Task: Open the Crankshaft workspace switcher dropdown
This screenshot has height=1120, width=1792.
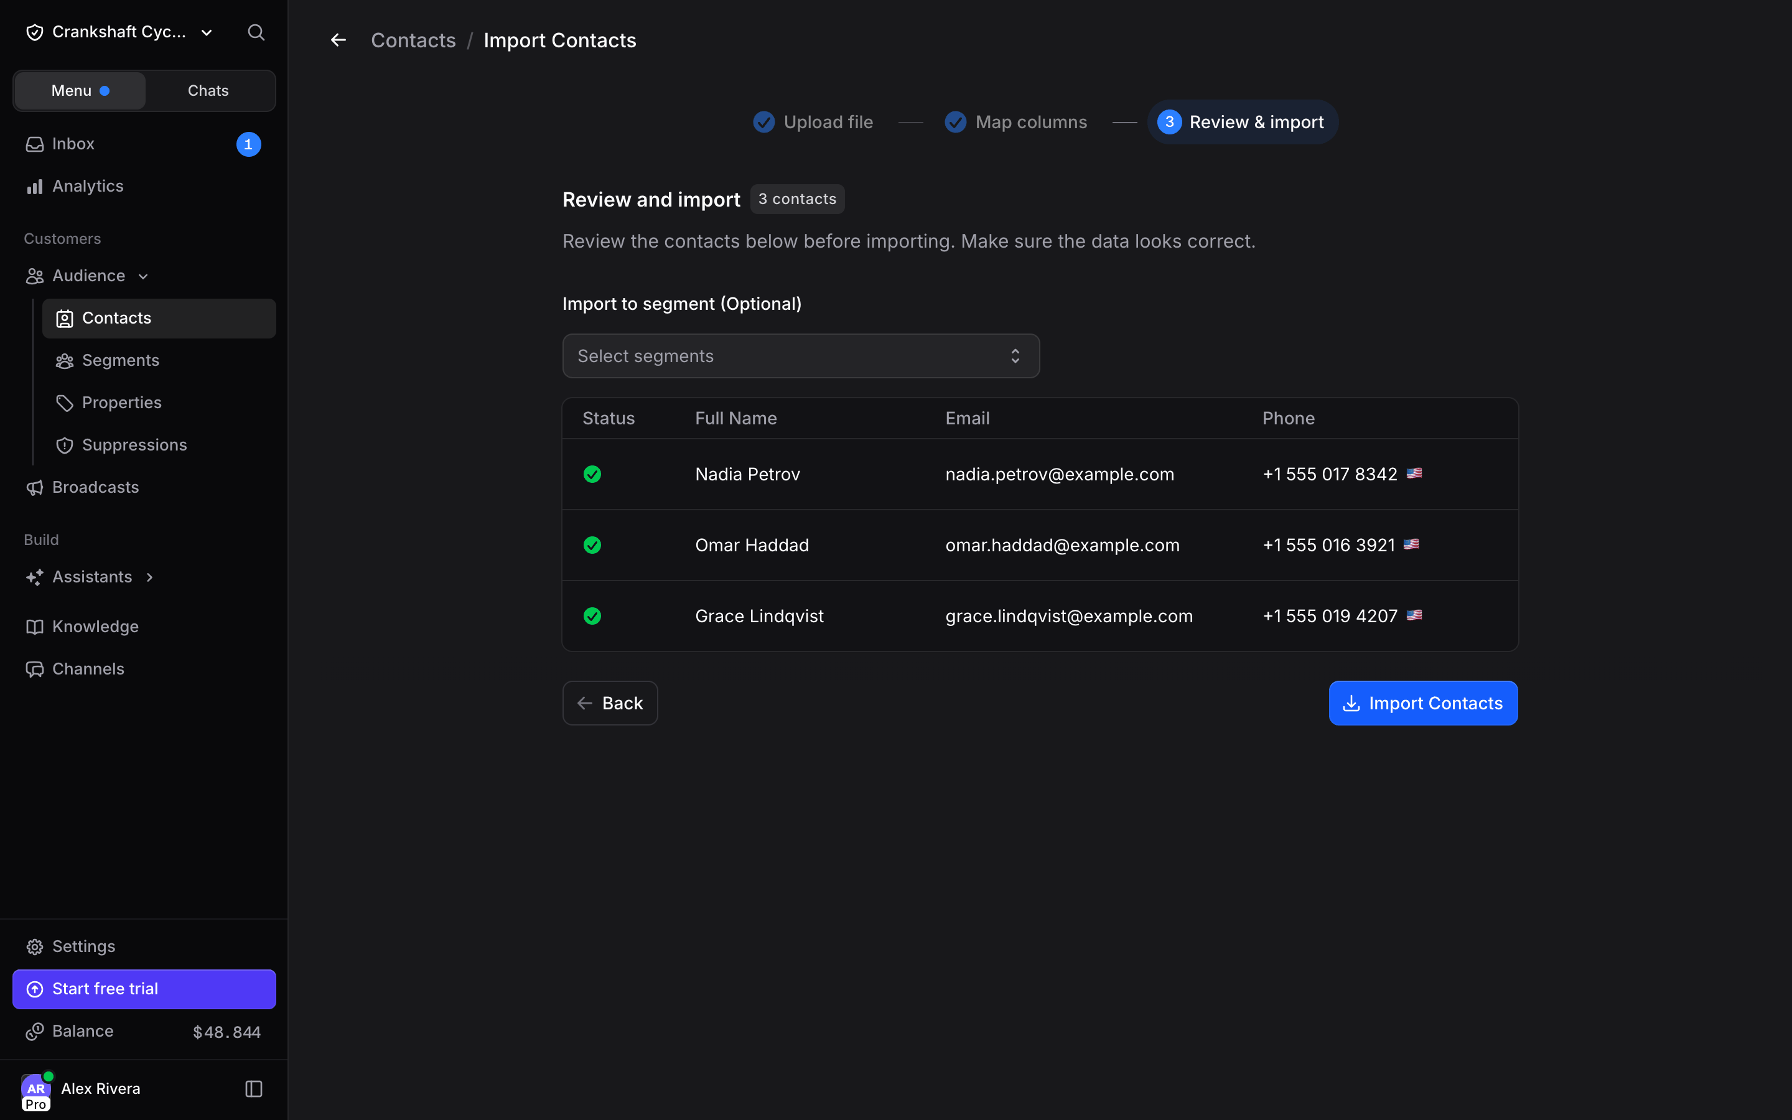Action: pos(120,32)
